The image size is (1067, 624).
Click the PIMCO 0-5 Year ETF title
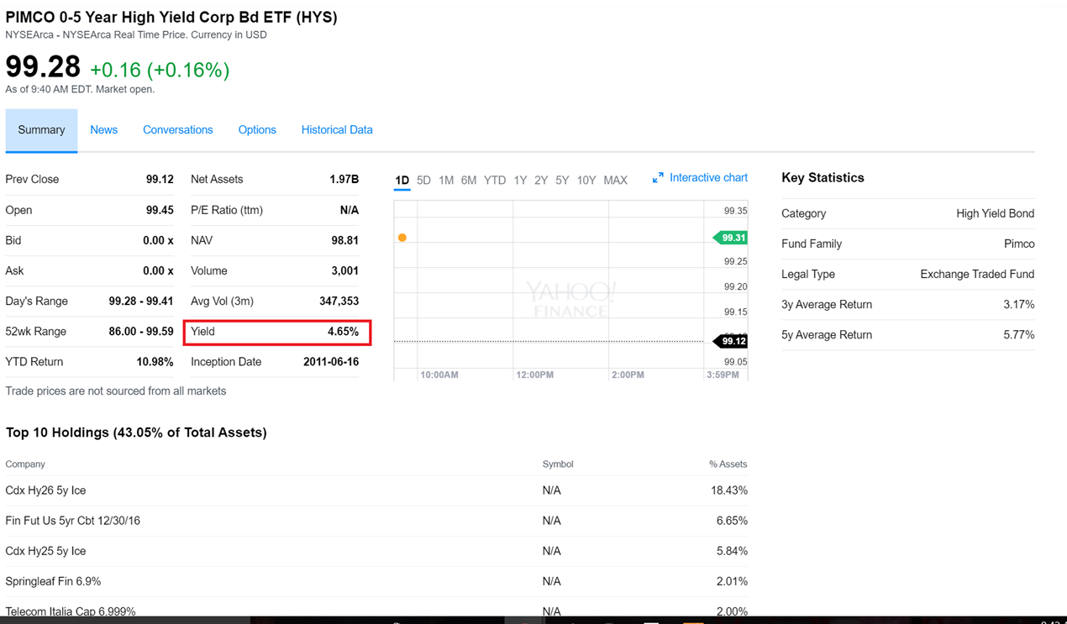(x=171, y=17)
